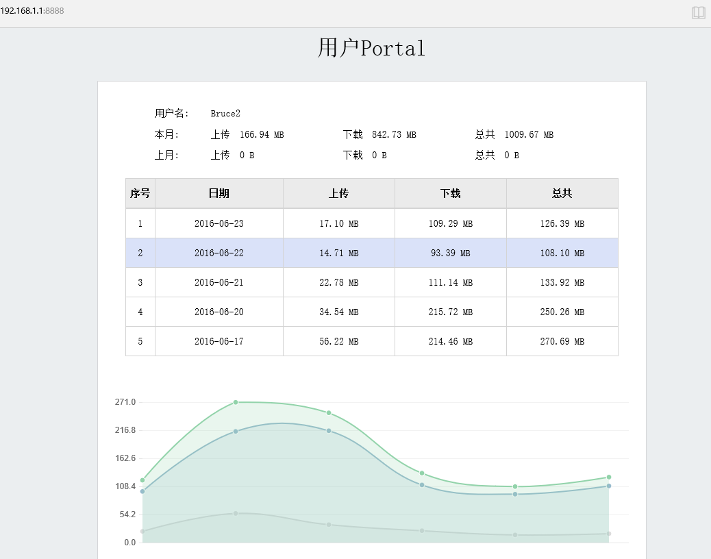Image resolution: width=711 pixels, height=559 pixels.
Task: Click the 270.69 MB total cell
Action: point(562,341)
